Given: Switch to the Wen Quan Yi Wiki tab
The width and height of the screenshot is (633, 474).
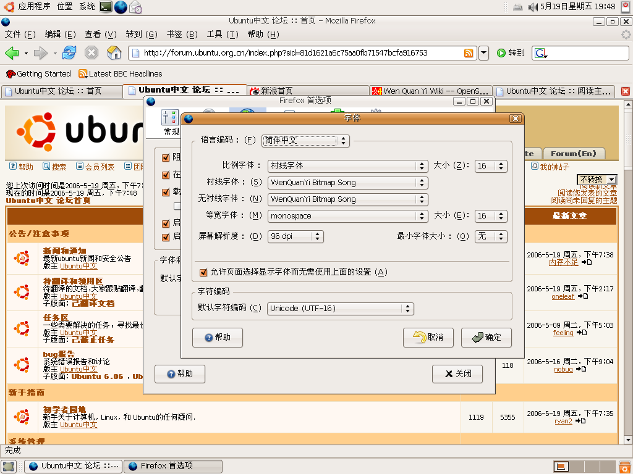Looking at the screenshot, I should pos(431,91).
